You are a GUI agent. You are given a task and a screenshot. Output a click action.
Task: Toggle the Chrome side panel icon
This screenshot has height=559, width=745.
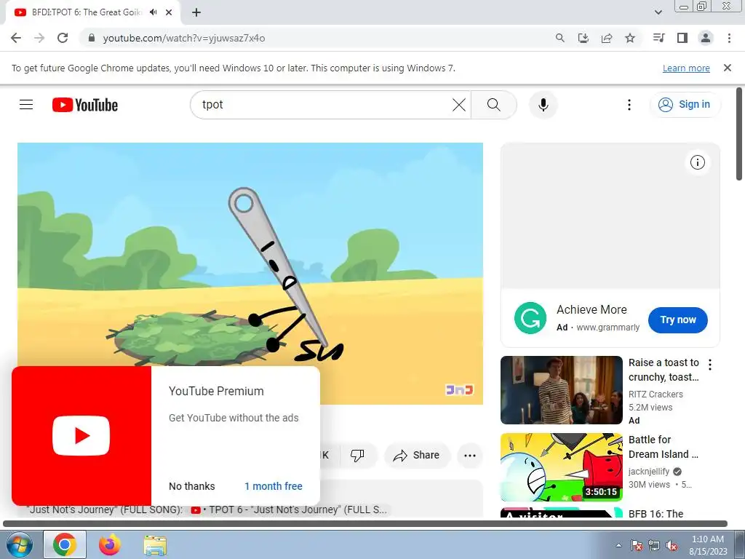click(x=682, y=38)
